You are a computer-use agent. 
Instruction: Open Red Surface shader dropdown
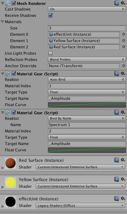tap(80, 167)
